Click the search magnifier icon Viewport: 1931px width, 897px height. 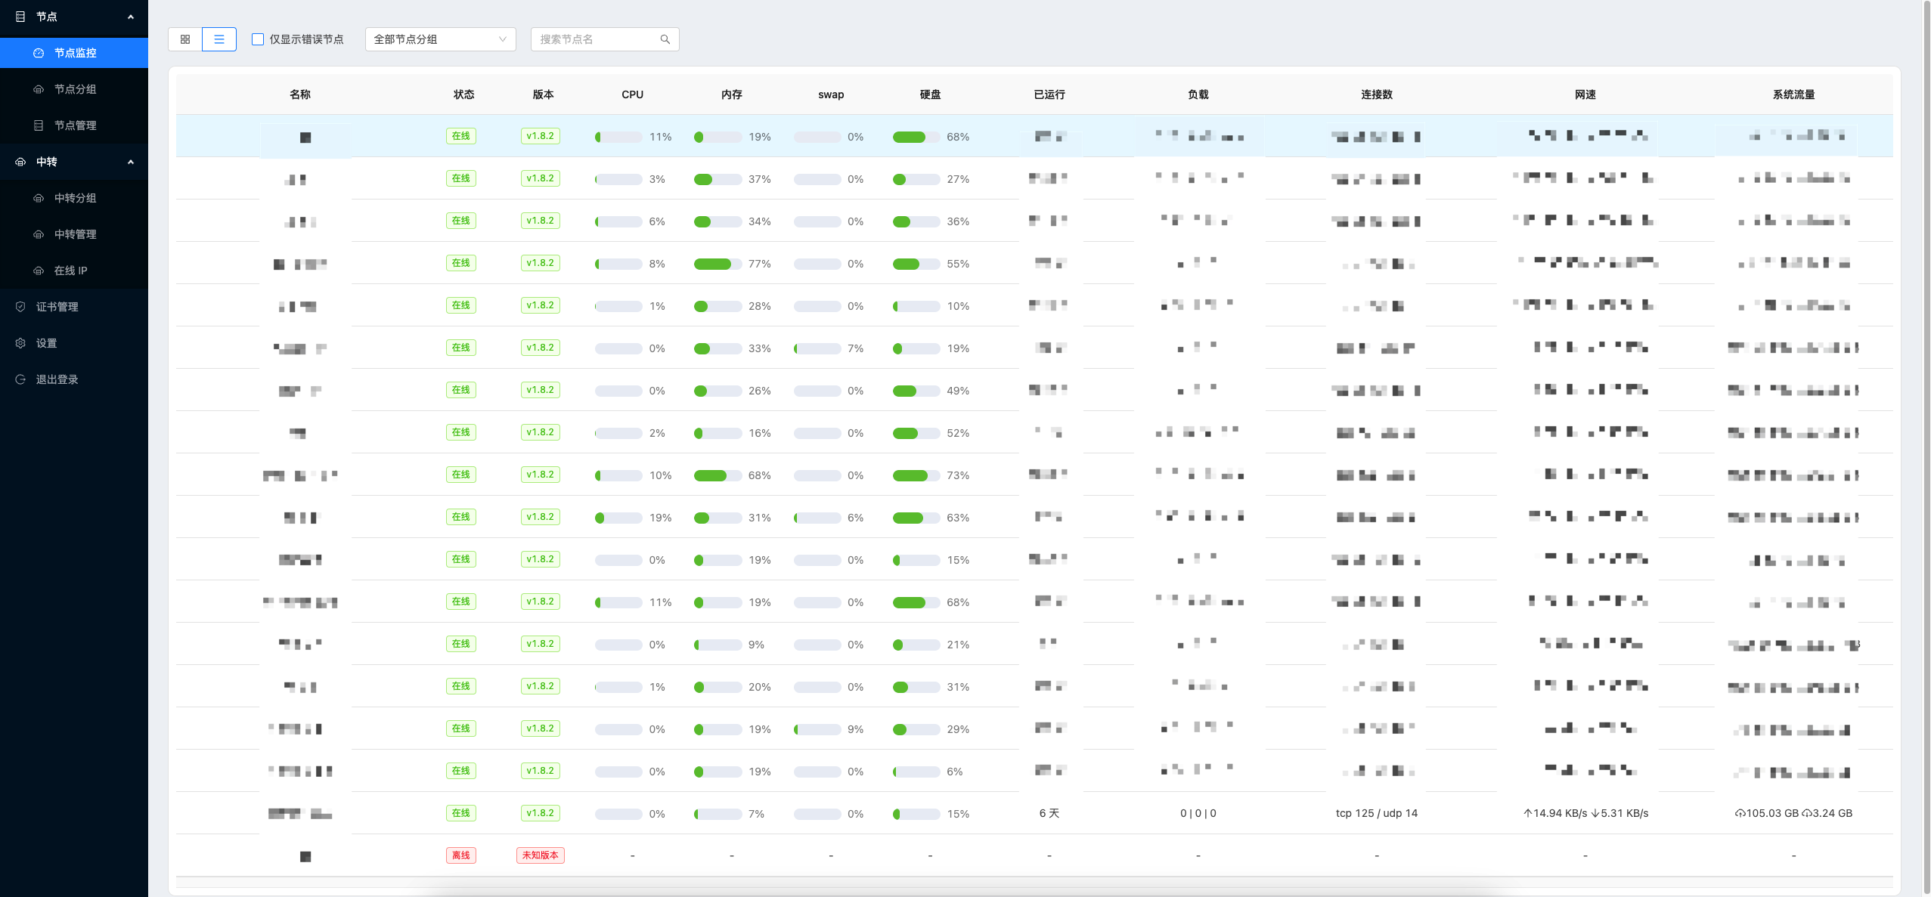[x=665, y=39]
